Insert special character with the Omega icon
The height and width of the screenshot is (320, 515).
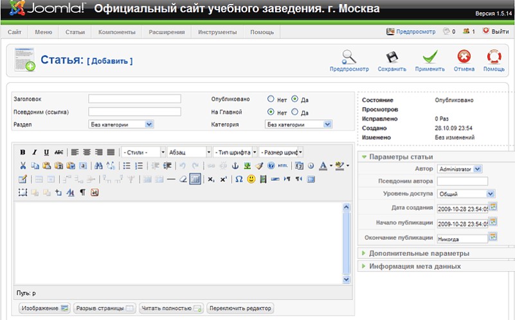click(239, 179)
